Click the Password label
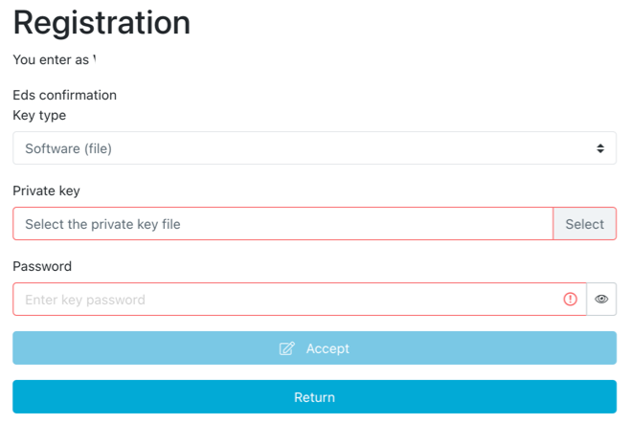Viewport: 633px width, 425px height. point(42,266)
